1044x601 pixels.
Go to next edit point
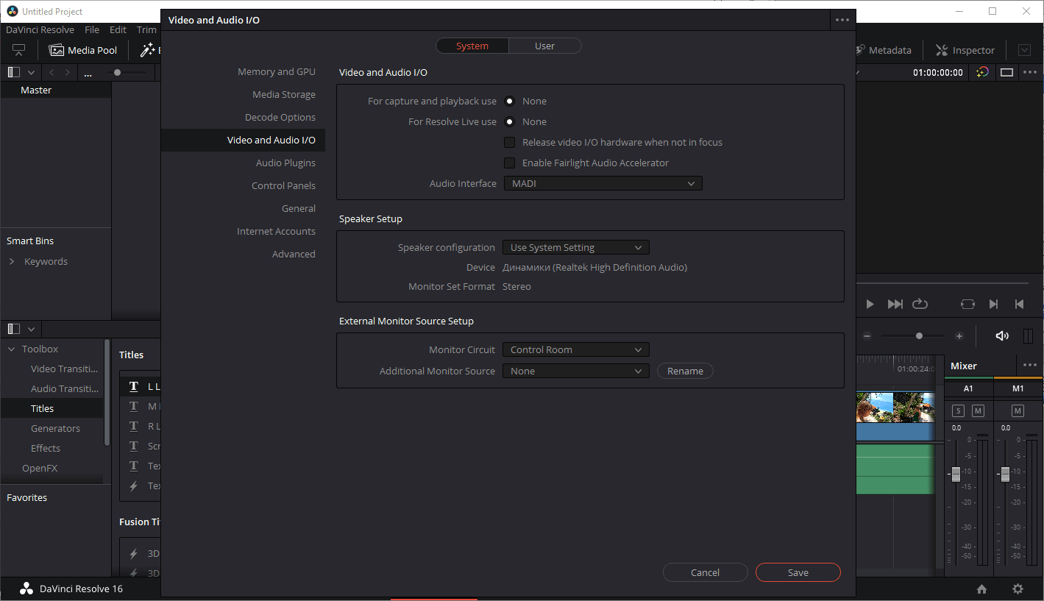tap(993, 304)
